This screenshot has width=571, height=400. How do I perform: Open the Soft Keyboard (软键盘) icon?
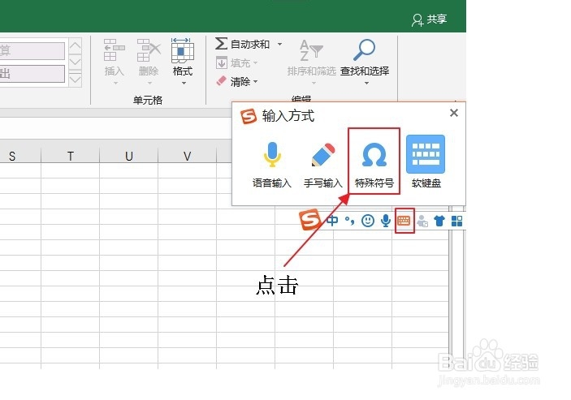pos(426,162)
